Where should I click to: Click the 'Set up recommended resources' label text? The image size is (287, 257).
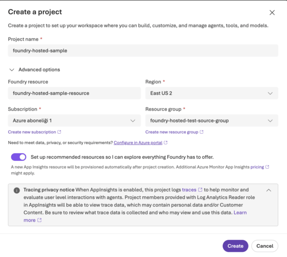(x=122, y=157)
